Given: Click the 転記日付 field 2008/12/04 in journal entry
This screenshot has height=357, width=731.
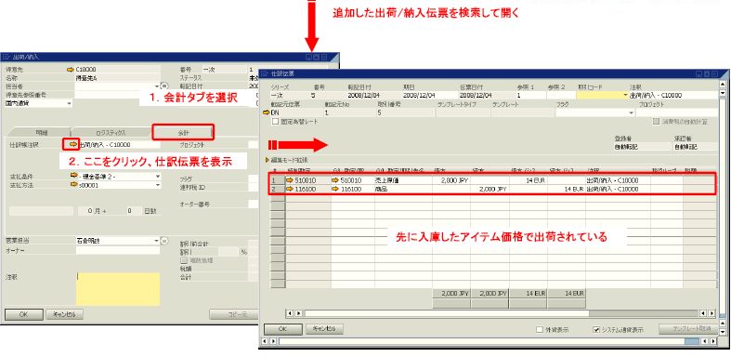Looking at the screenshot, I should (x=374, y=95).
